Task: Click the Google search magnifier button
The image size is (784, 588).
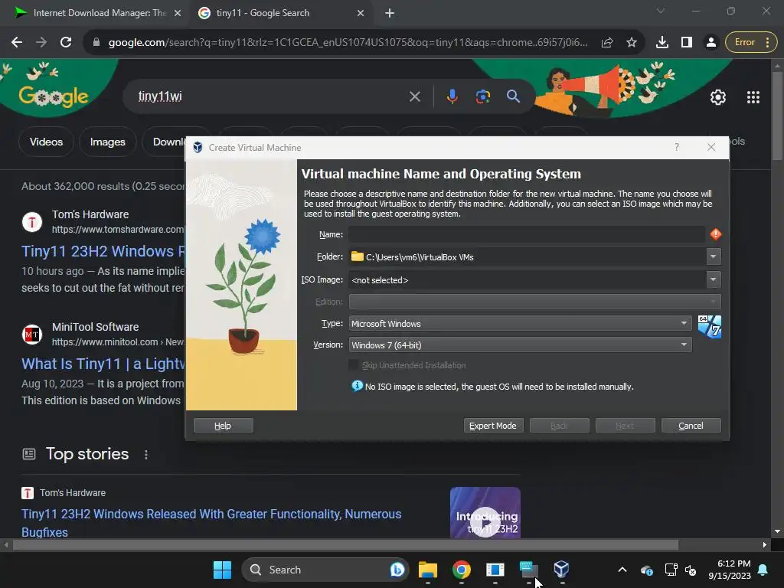Action: (513, 96)
